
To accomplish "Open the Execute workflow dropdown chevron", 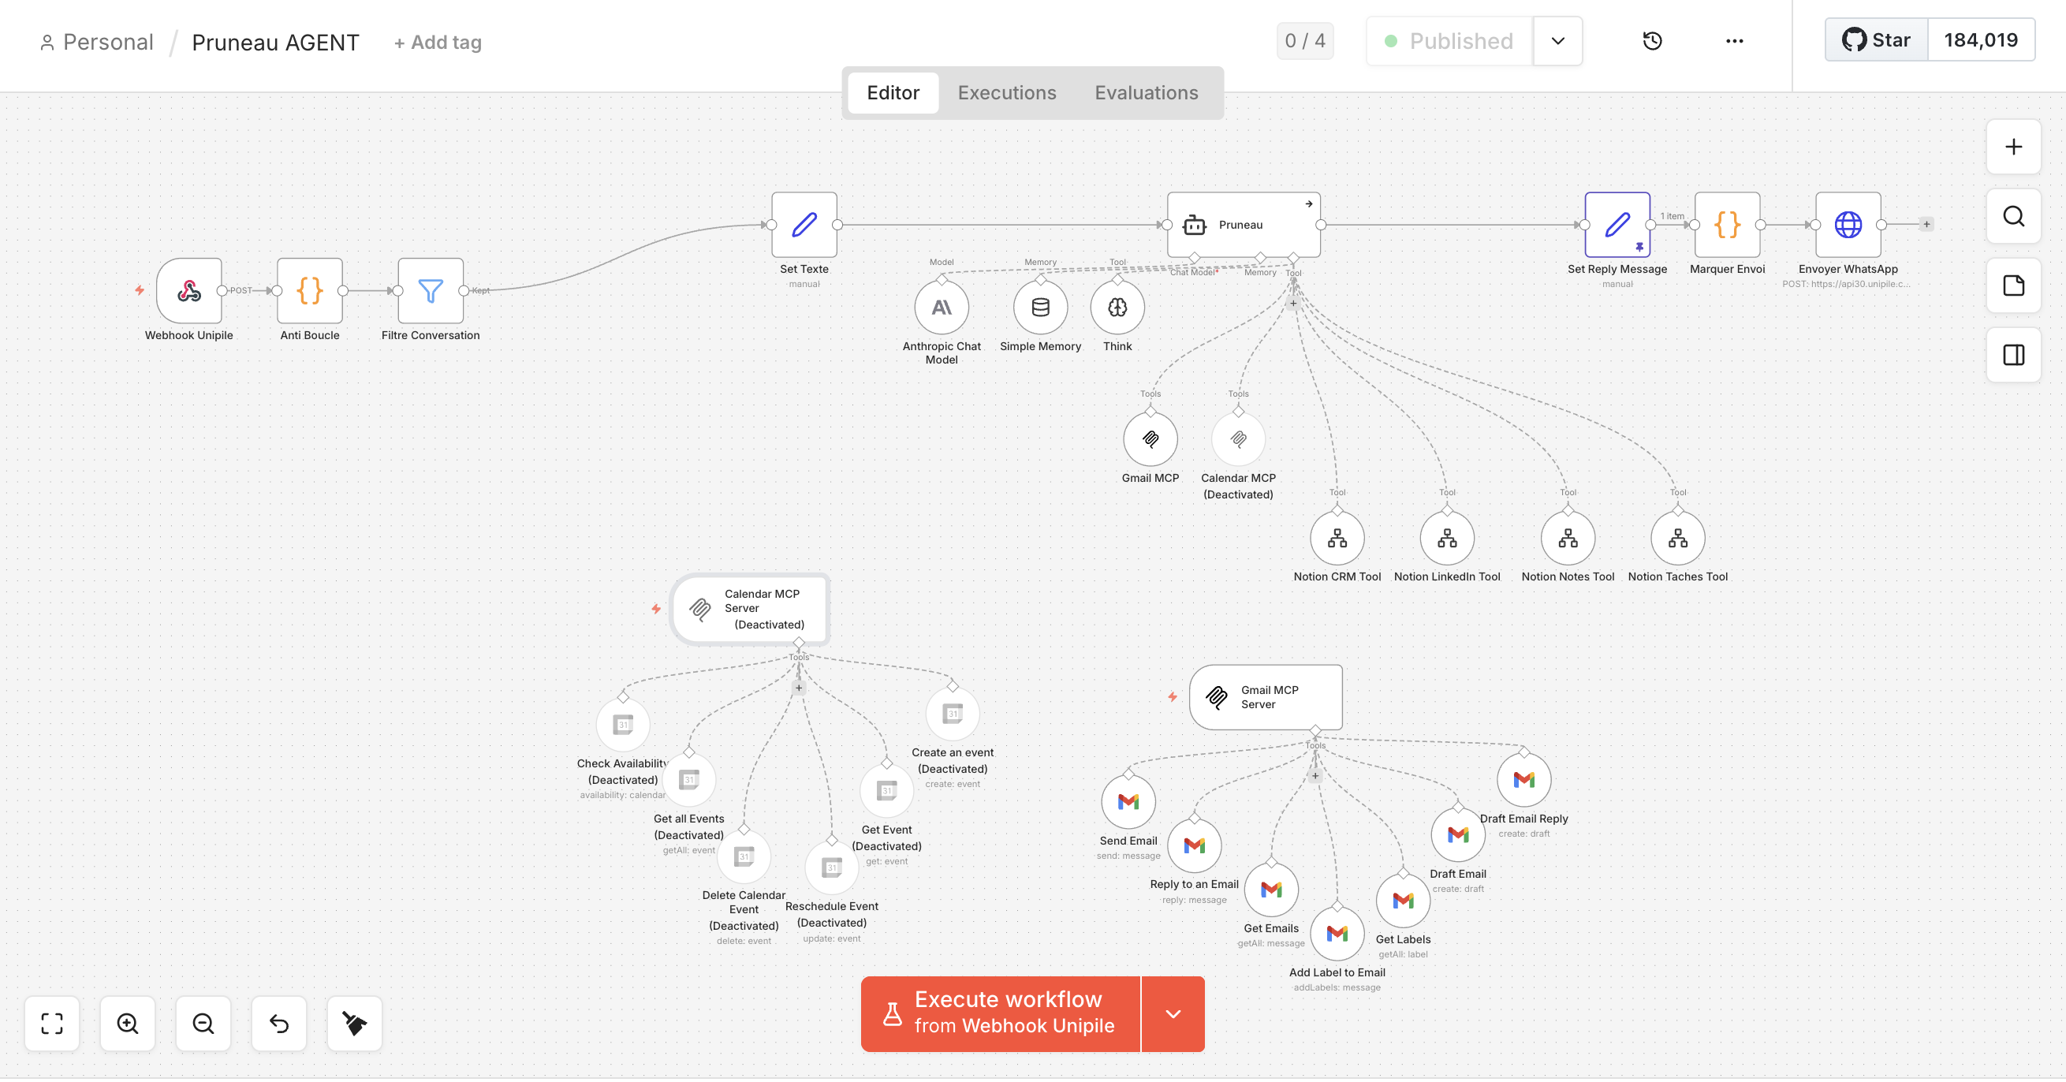I will coord(1173,1013).
